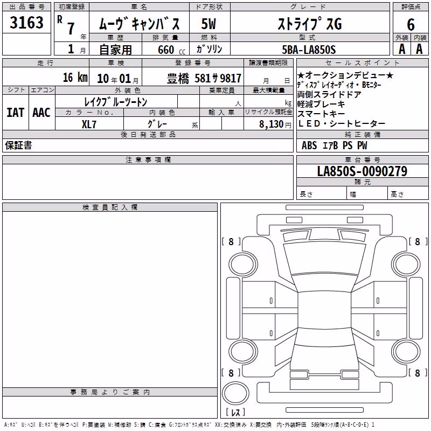
Task: Select first registration year 7
Action: (71, 29)
